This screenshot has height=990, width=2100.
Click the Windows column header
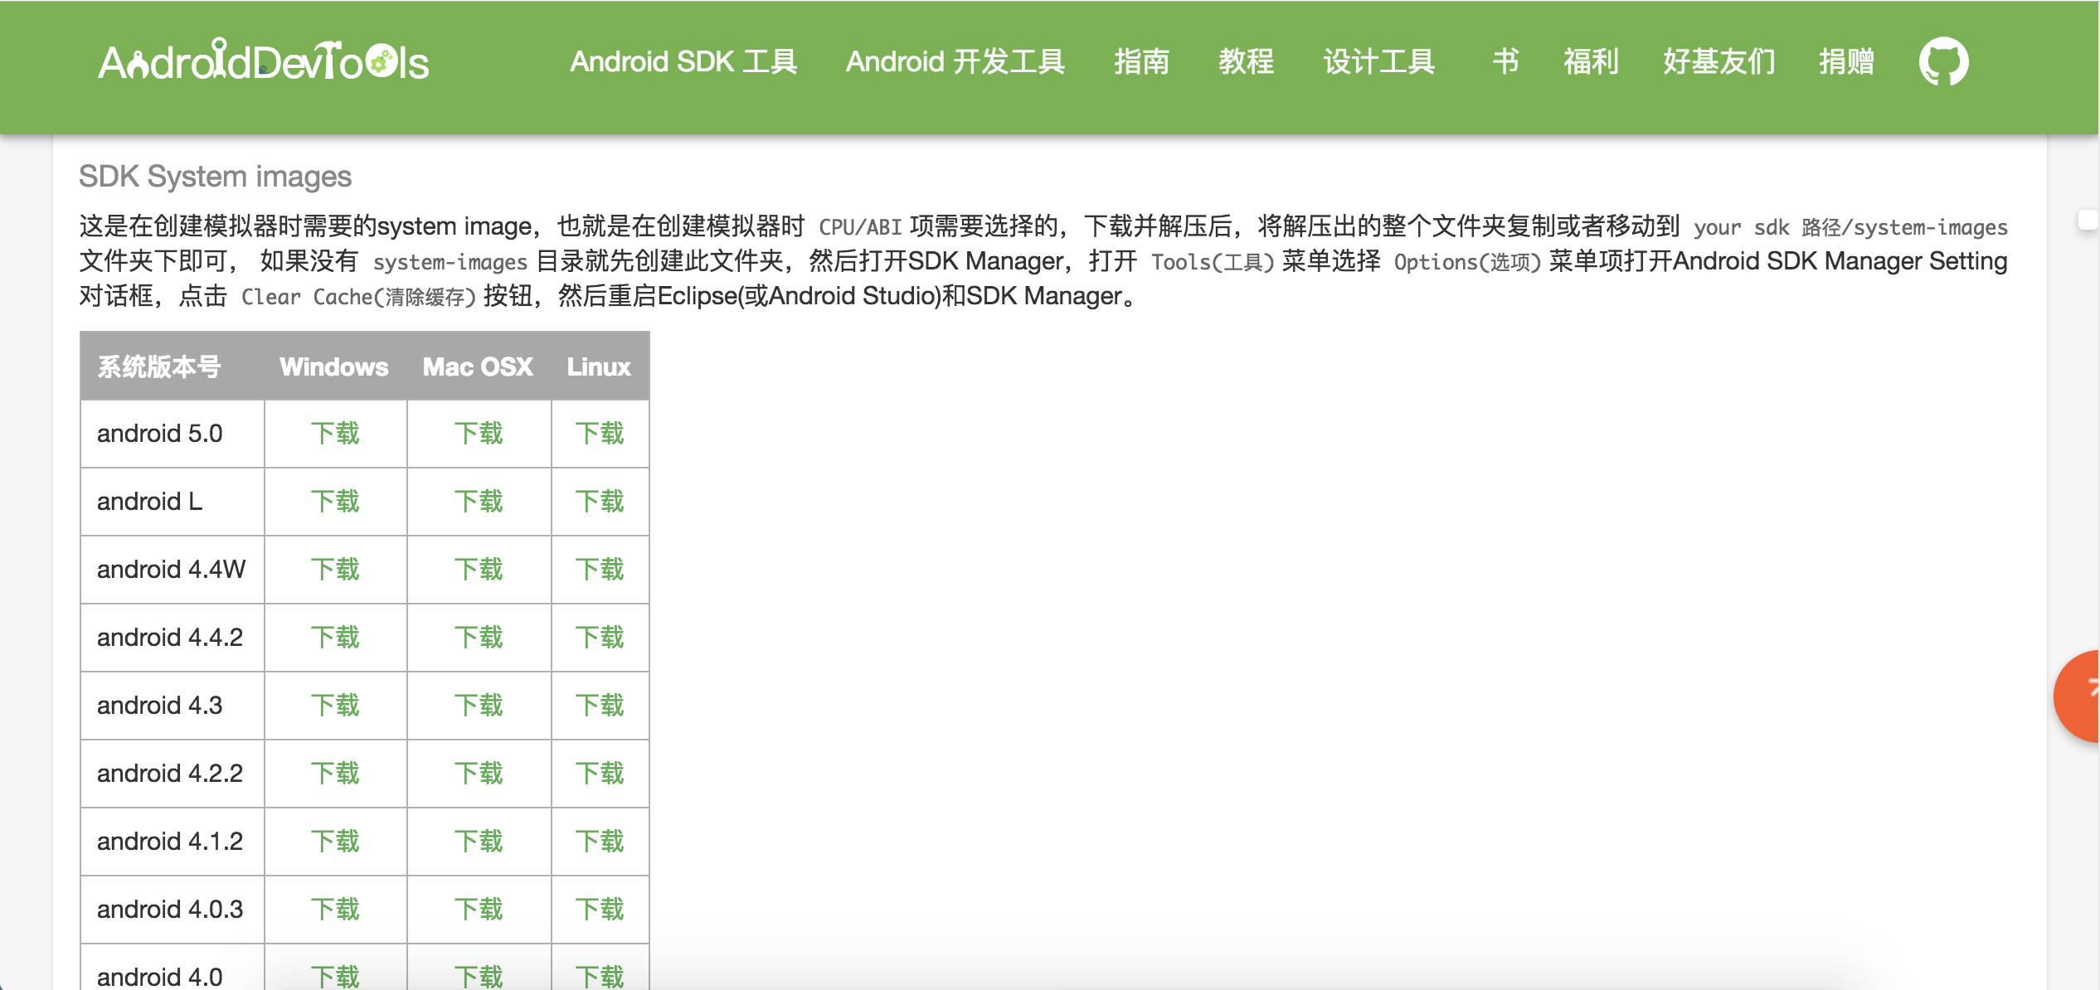pyautogui.click(x=334, y=366)
